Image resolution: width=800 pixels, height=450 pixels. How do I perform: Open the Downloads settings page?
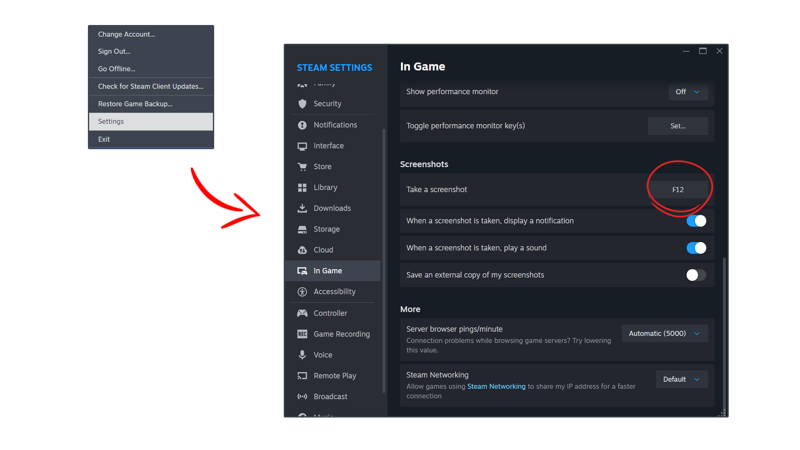332,208
